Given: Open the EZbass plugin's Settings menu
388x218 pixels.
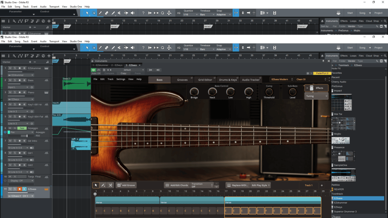Looking at the screenshot, I should point(121,79).
